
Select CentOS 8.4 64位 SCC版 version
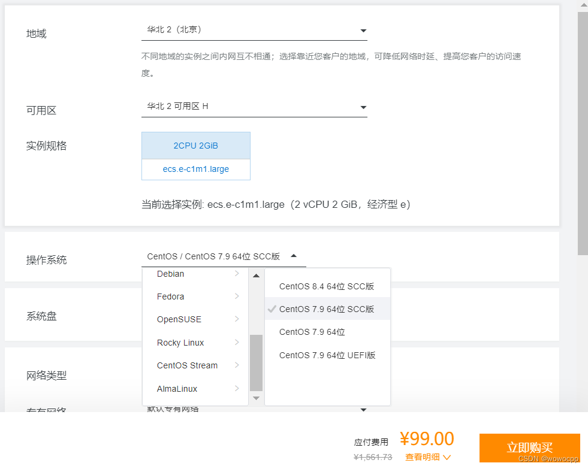pyautogui.click(x=327, y=286)
